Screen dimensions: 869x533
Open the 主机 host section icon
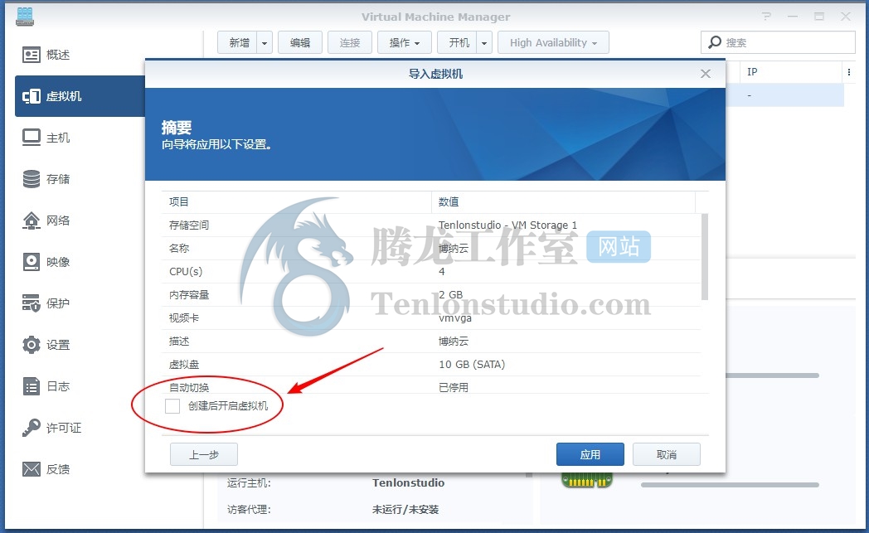pyautogui.click(x=32, y=138)
